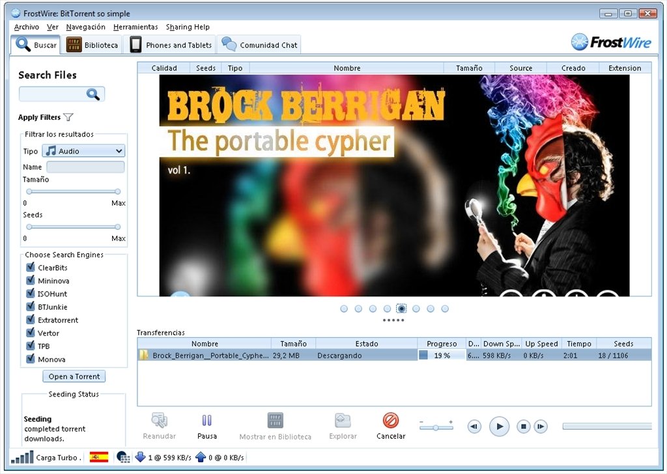The height and width of the screenshot is (474, 667).
Task: Disable the Vertor search engine checkbox
Action: (30, 333)
